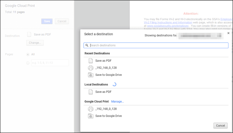Click the Google Drive icon in Recent Destinations
Image resolution: width=233 pixels, height=133 pixels.
(x=91, y=75)
